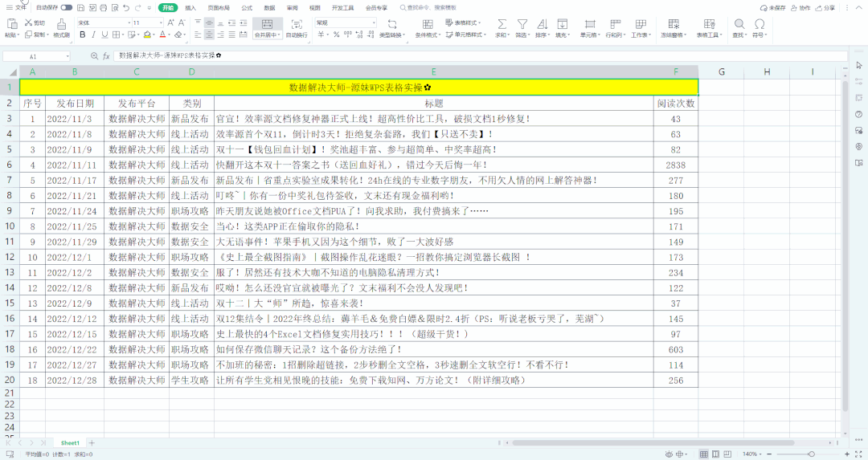Click the Symbol (符号) omega icon
Screen dimensions: 868x460
click(x=759, y=24)
